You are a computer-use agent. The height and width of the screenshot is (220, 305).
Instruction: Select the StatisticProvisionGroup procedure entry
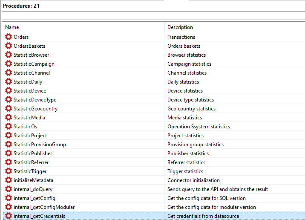click(40, 145)
